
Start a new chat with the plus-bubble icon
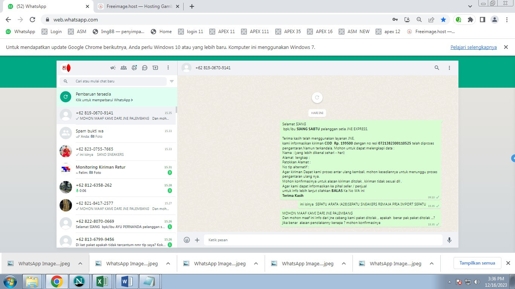click(155, 68)
